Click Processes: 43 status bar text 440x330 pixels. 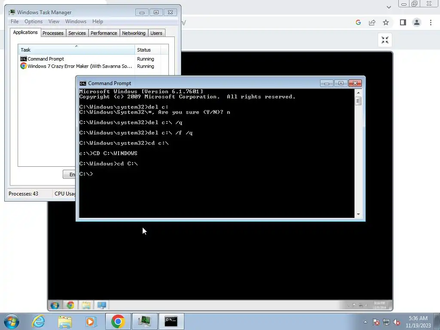click(23, 194)
